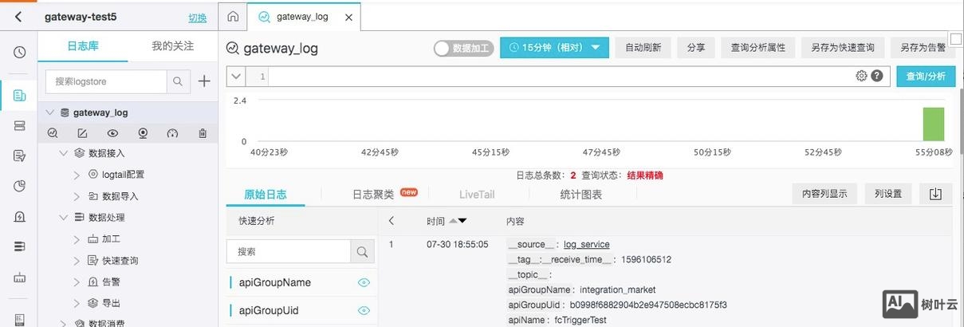The width and height of the screenshot is (964, 327).
Task: Toggle eye icon for apiGroupName field
Action: point(364,282)
